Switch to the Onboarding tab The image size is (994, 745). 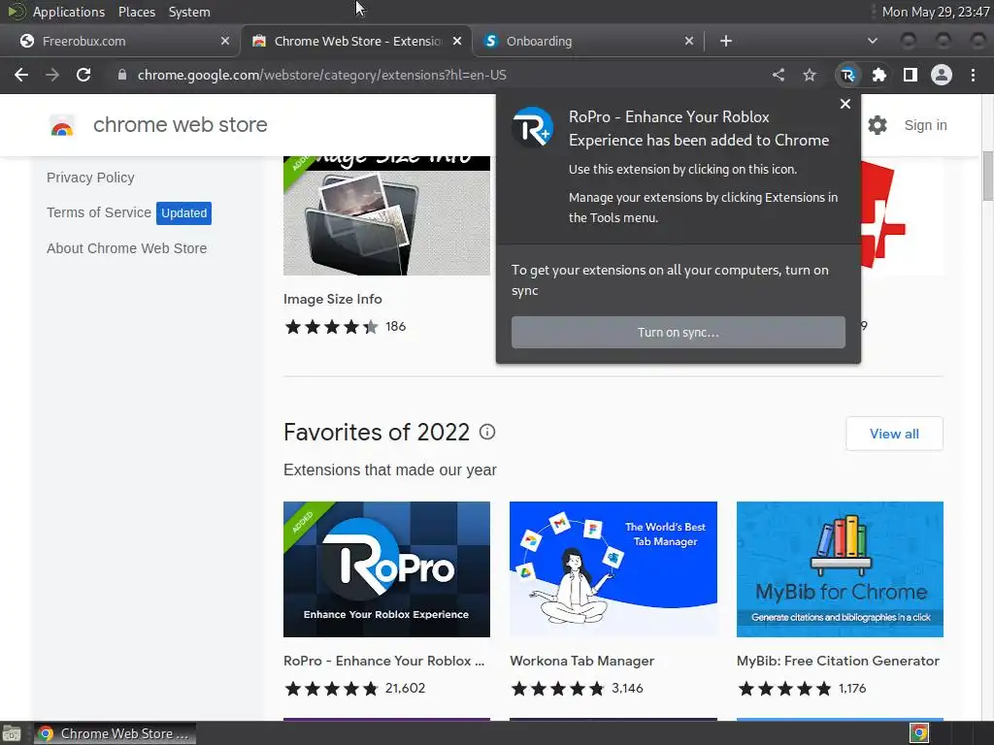(x=587, y=41)
